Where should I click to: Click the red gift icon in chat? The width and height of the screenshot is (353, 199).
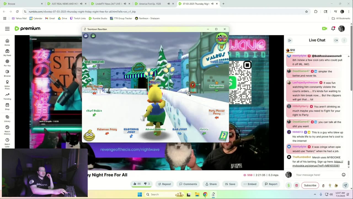click(296, 185)
